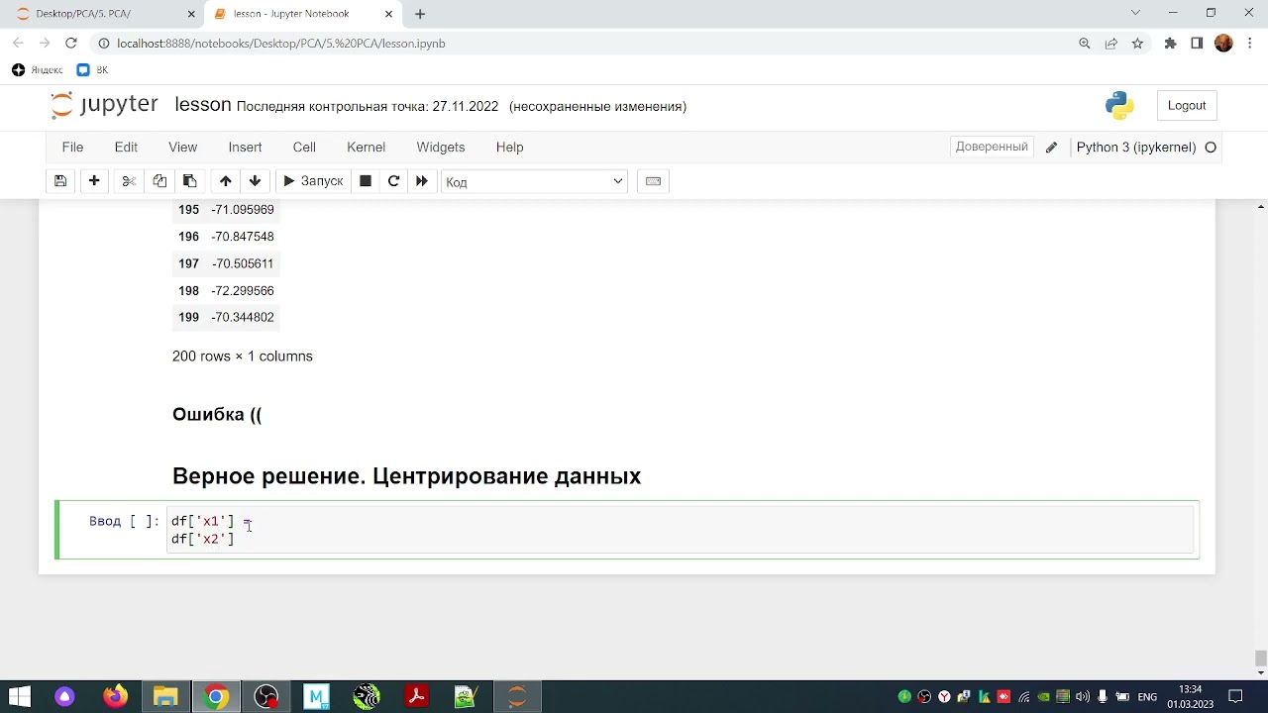Open the Chrome extensions puzzle icon
This screenshot has height=713, width=1268.
coord(1171,44)
